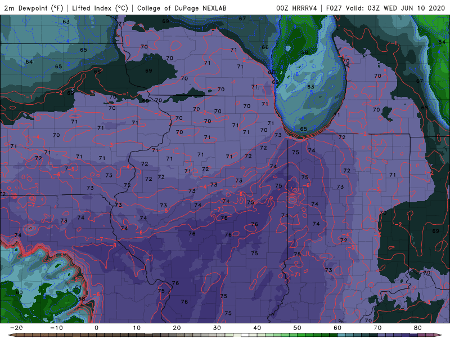Viewport: 450px width, 338px height.
Task: Click the 64 dewpoint value on the map
Action: point(29,62)
